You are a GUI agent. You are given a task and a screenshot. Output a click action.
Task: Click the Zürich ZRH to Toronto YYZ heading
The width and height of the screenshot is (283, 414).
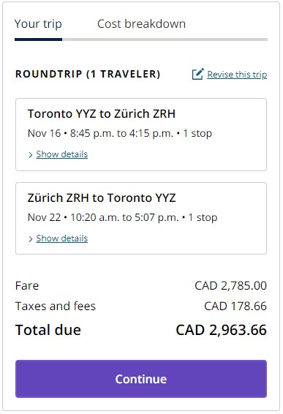[x=102, y=198]
